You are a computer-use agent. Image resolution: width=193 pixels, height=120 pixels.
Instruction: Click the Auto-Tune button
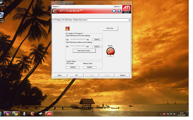pos(110,28)
